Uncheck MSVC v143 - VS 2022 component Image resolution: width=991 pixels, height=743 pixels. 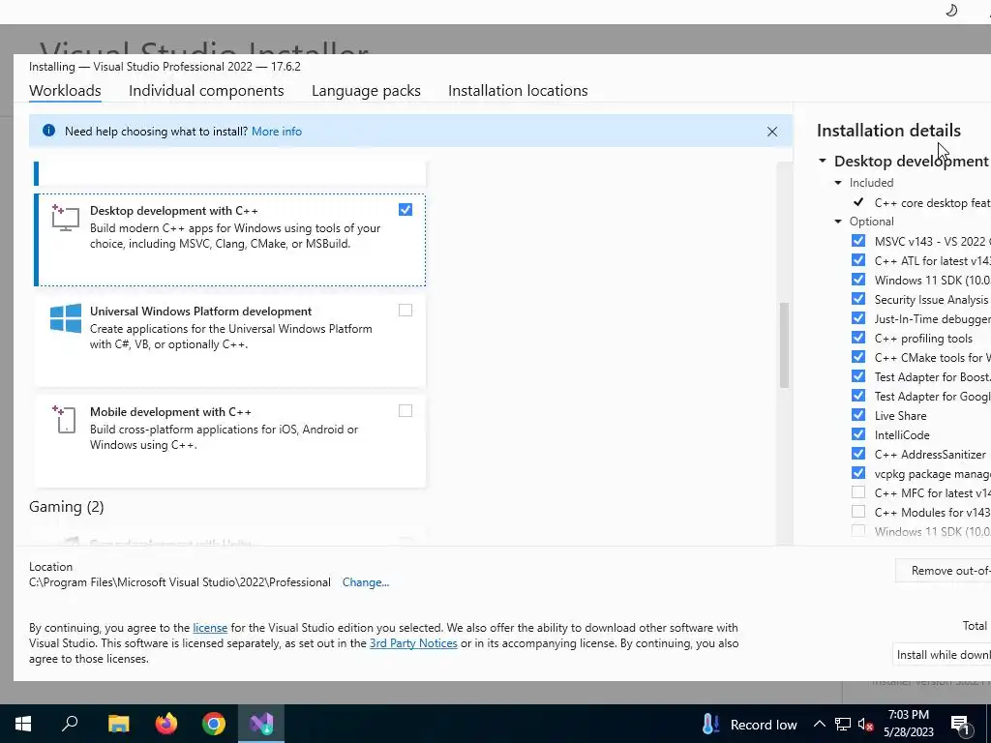857,241
